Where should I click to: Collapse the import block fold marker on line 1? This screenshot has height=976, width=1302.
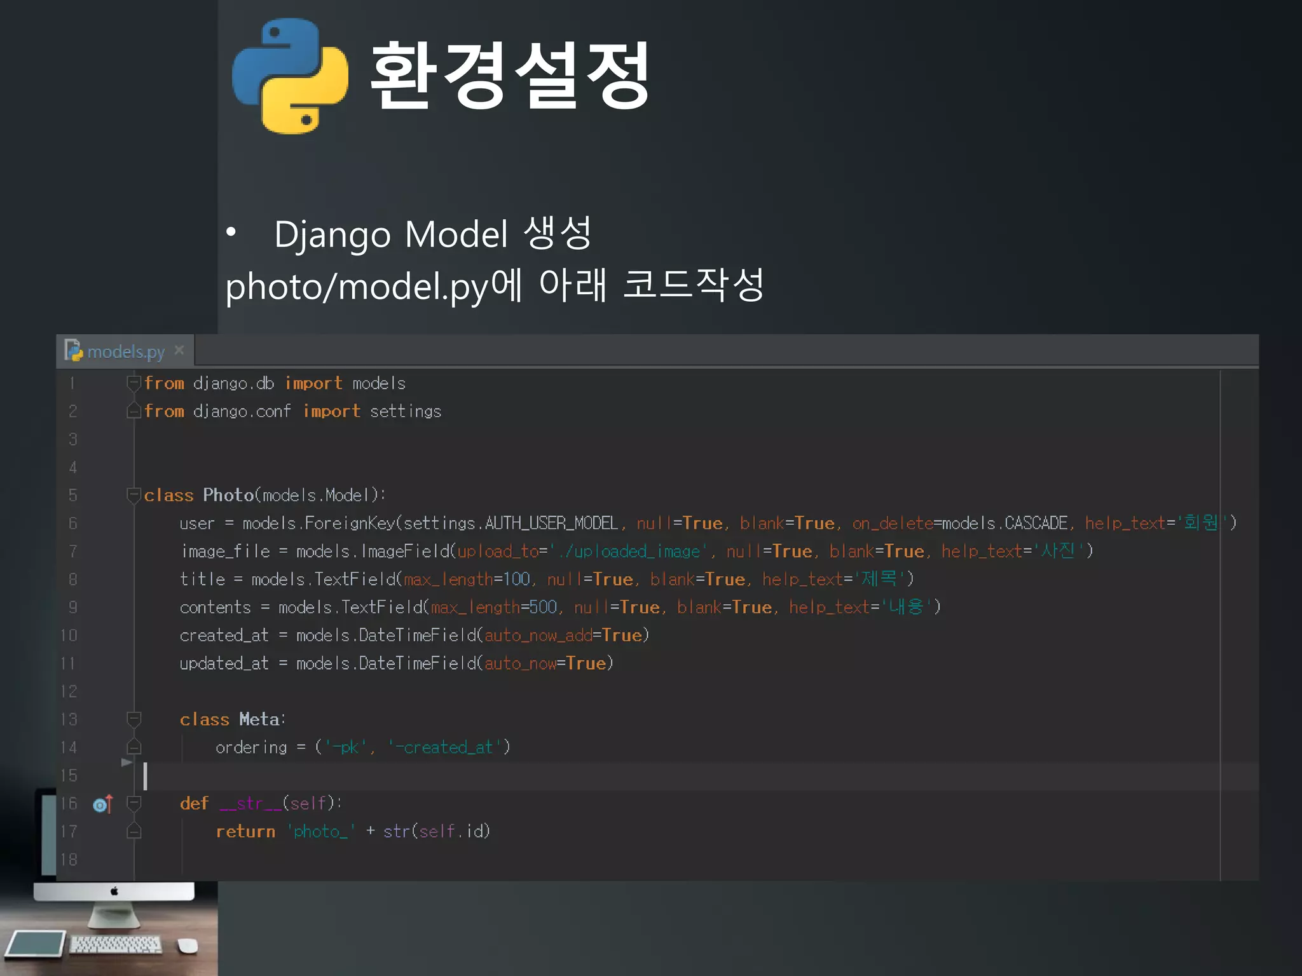click(x=134, y=383)
